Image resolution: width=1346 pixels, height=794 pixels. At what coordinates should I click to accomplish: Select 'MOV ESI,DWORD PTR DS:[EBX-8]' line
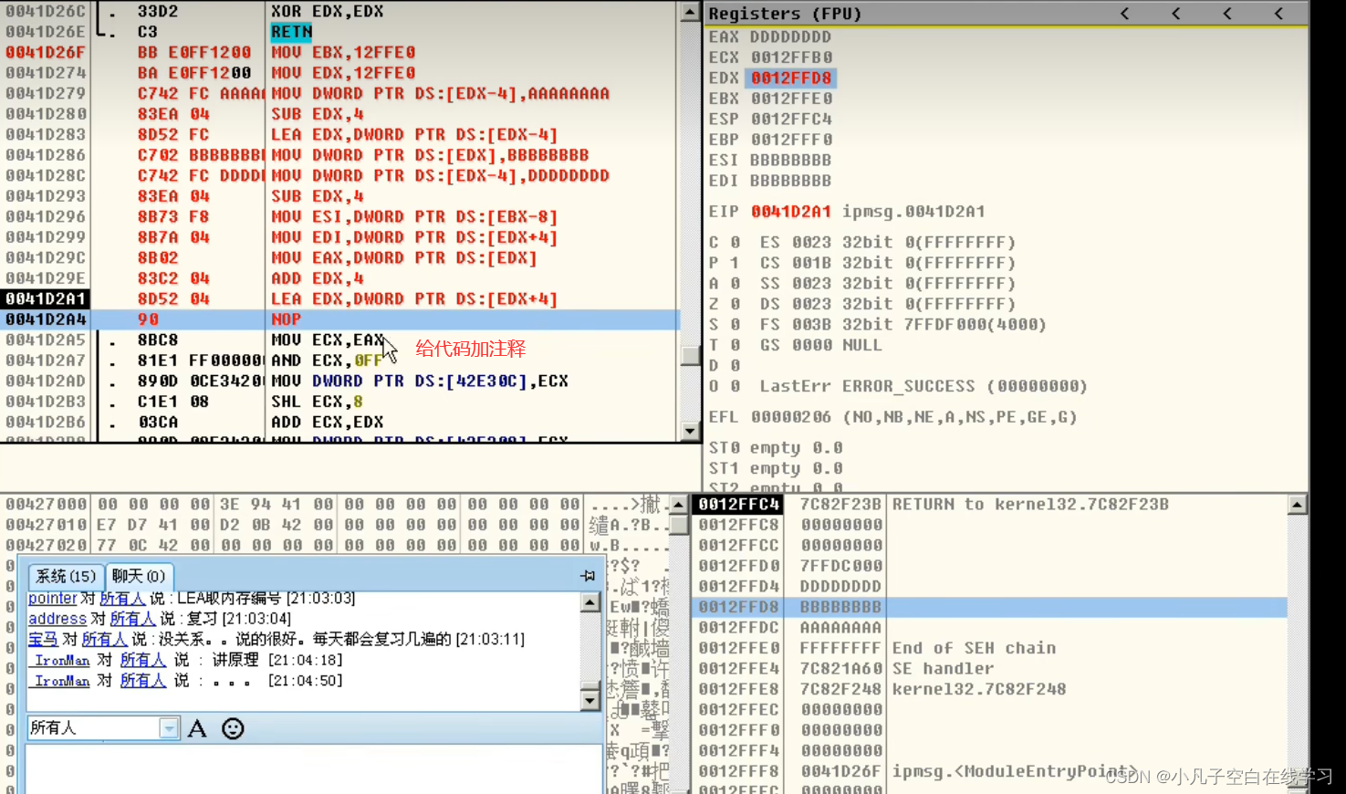(x=414, y=216)
